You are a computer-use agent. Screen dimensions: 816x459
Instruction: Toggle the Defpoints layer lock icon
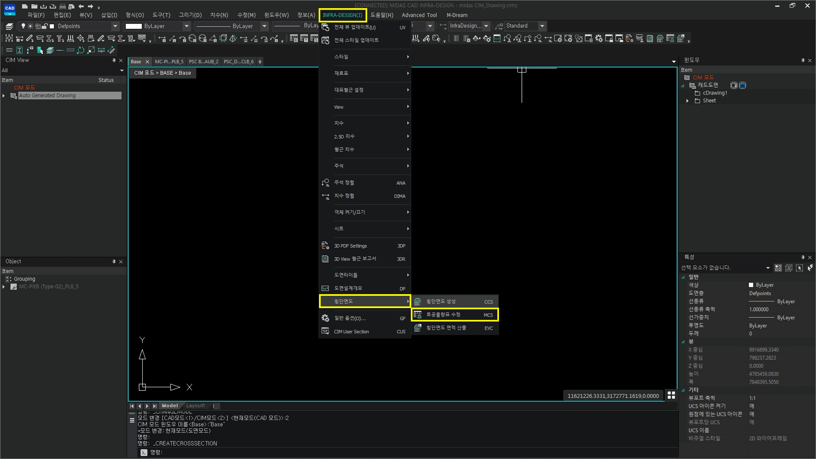(45, 26)
